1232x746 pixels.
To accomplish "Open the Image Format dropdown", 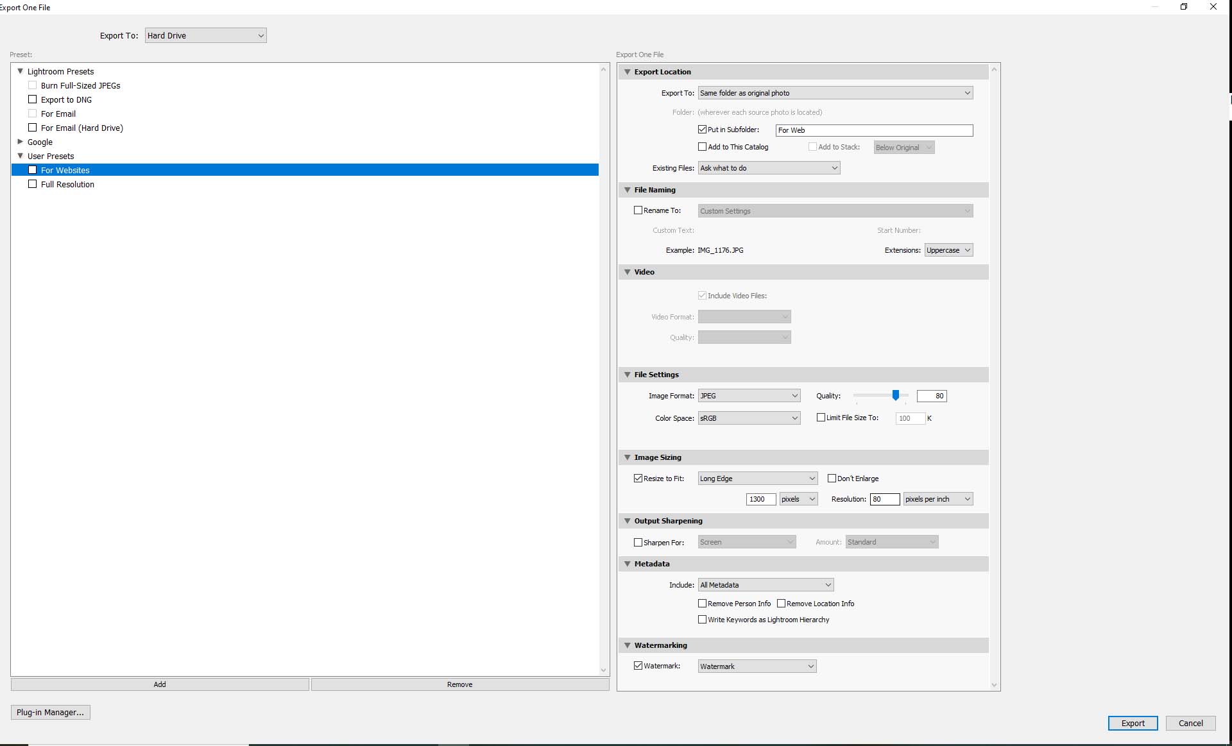I will (749, 396).
